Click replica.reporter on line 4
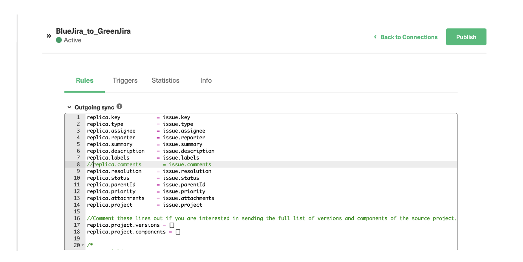 [111, 137]
